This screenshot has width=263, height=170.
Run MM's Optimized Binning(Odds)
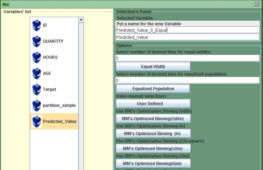(x=153, y=118)
